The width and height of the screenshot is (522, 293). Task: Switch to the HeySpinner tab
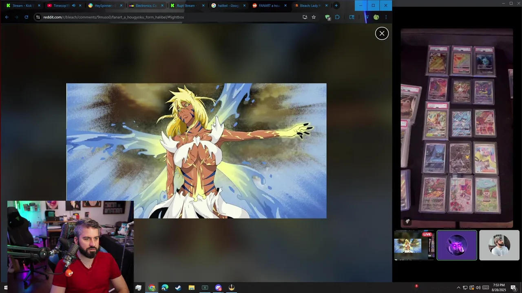click(104, 6)
